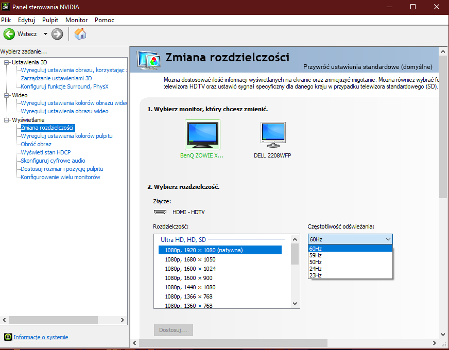Open the Pulpit menu
The width and height of the screenshot is (449, 350).
50,20
